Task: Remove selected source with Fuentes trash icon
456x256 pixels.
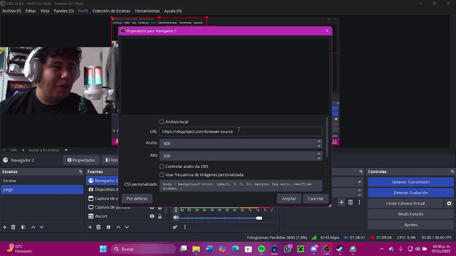Action: point(99,227)
